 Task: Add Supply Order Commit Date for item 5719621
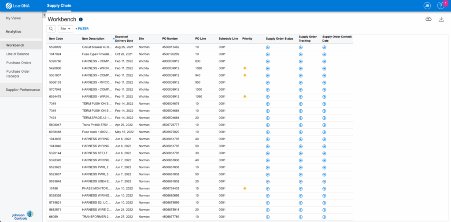tap(324, 203)
